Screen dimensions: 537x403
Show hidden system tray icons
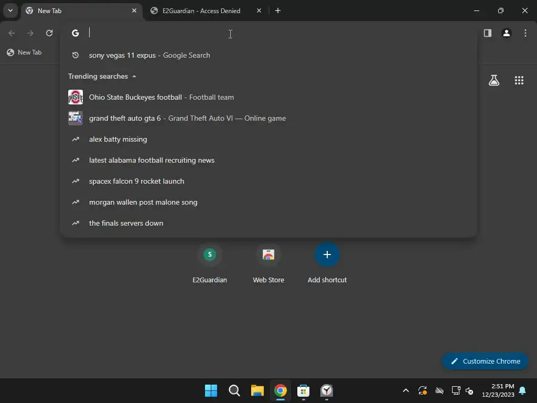[x=406, y=390]
